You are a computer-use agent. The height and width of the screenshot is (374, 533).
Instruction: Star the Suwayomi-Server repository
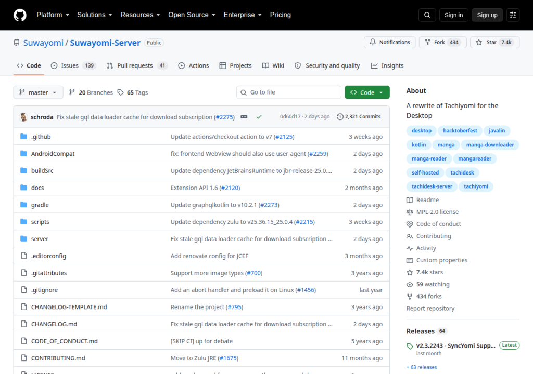pos(494,42)
